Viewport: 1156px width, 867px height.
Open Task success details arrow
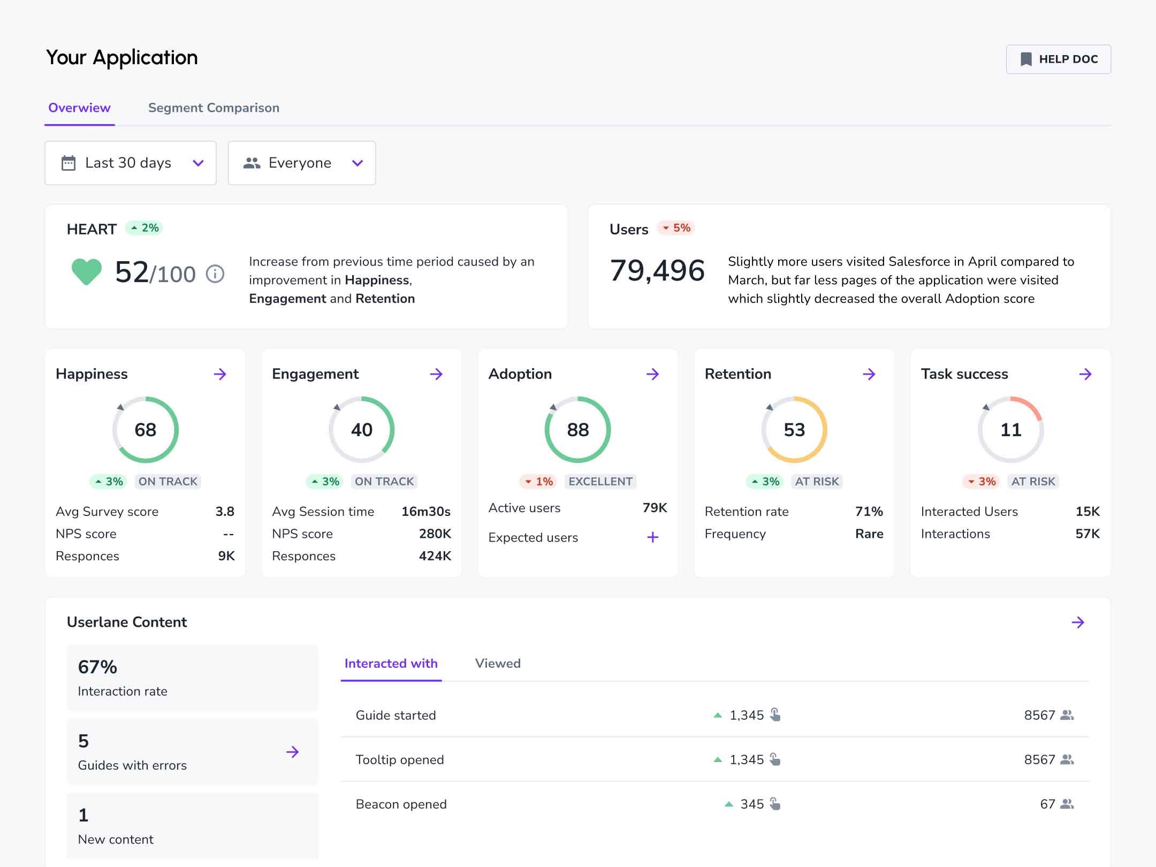(1085, 374)
